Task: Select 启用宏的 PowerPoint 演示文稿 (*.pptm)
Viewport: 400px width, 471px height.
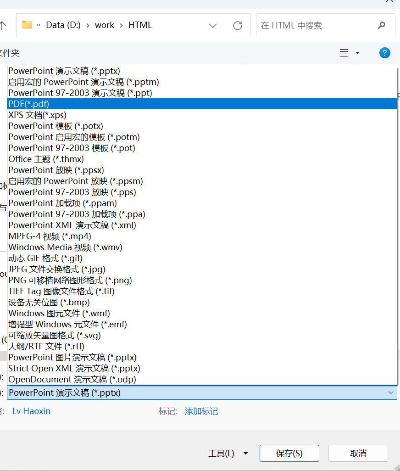Action: (202, 82)
